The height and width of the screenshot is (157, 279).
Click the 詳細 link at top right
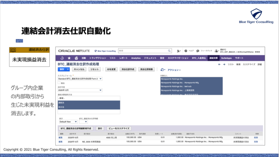tap(260, 64)
